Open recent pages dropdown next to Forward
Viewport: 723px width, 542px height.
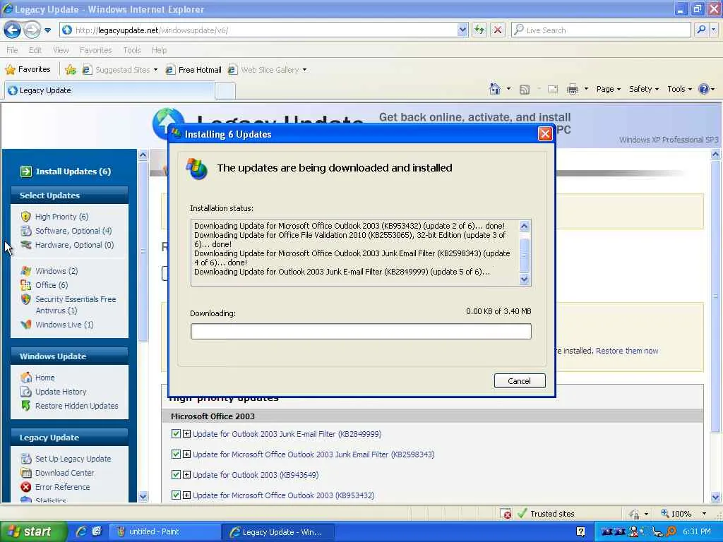47,30
